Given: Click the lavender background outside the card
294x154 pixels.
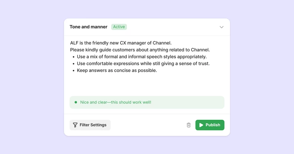Looking at the screenshot, I should (x=32, y=77).
